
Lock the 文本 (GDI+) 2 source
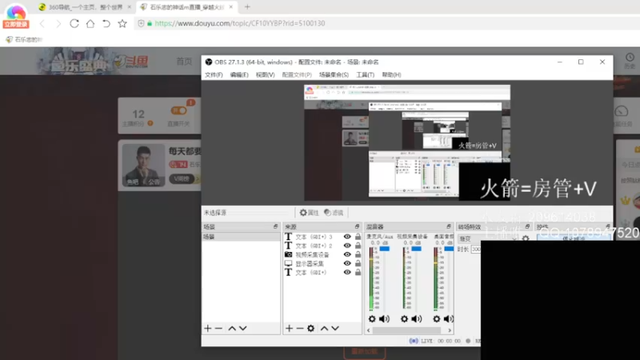358,246
